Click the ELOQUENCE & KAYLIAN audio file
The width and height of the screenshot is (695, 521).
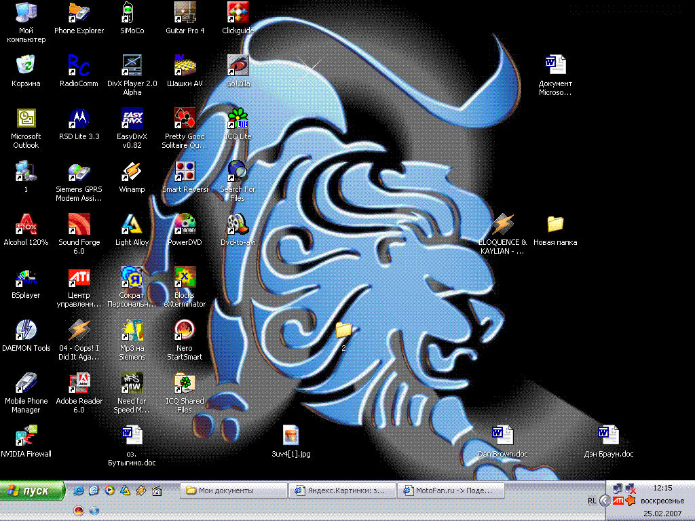coord(503,224)
